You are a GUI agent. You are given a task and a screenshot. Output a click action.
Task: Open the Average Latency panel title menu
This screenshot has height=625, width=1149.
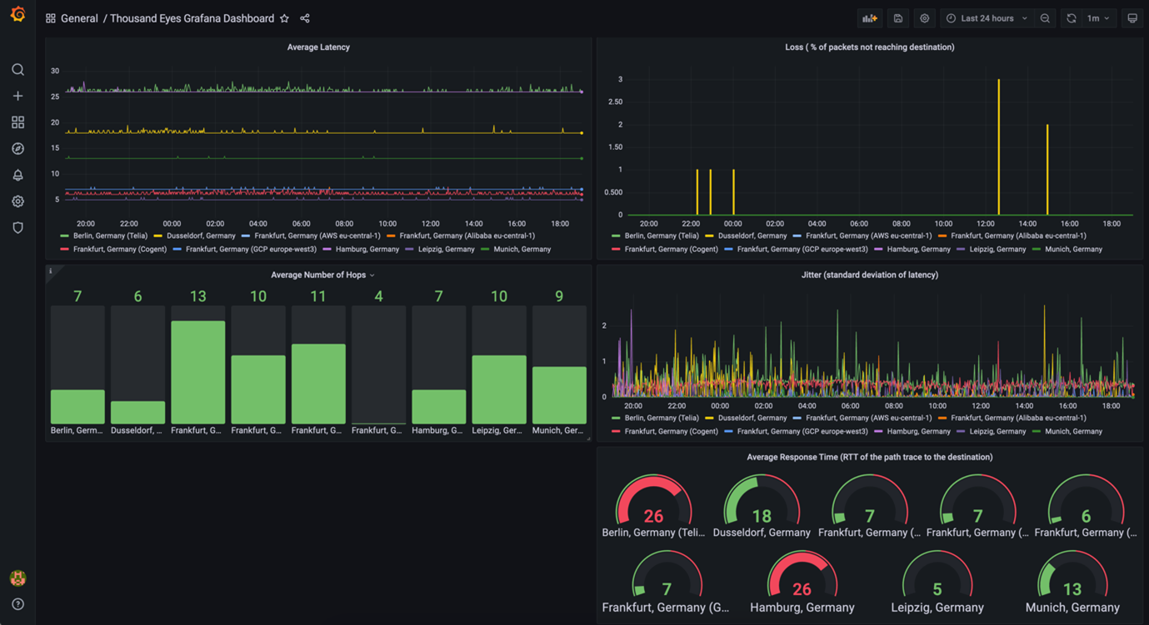(318, 47)
